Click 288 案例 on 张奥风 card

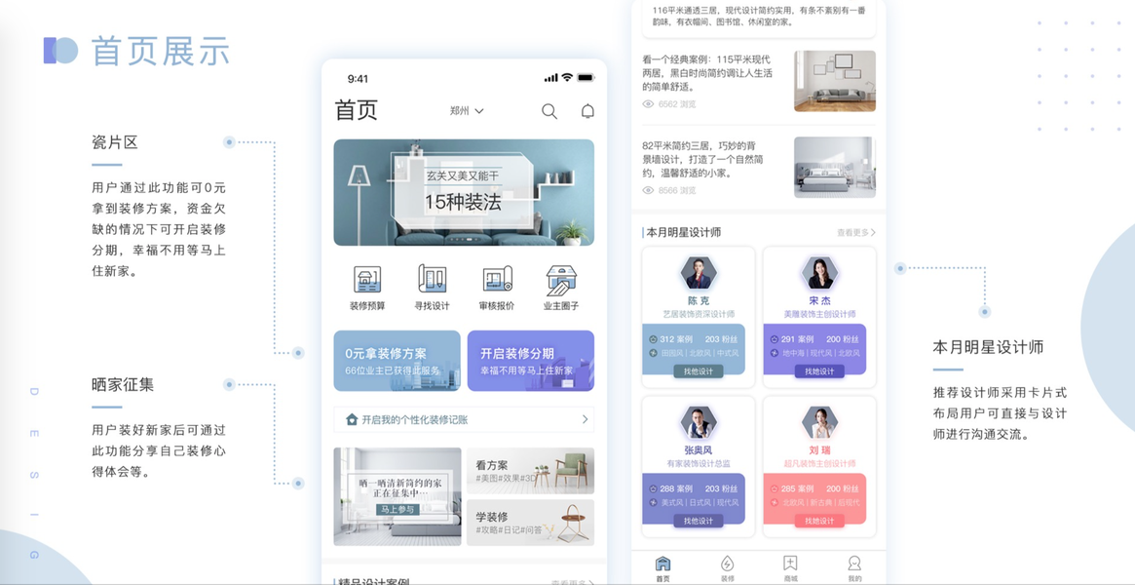click(676, 487)
